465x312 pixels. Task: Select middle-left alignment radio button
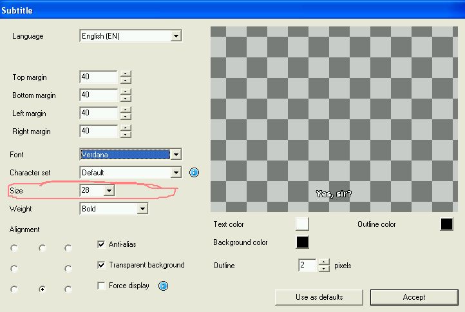[14, 268]
